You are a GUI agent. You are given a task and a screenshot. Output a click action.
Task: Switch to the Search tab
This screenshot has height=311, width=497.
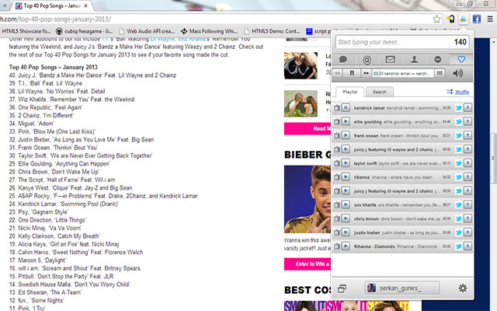click(380, 92)
